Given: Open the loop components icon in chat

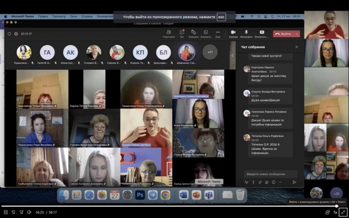Looking at the screenshot, I should click(266, 182).
